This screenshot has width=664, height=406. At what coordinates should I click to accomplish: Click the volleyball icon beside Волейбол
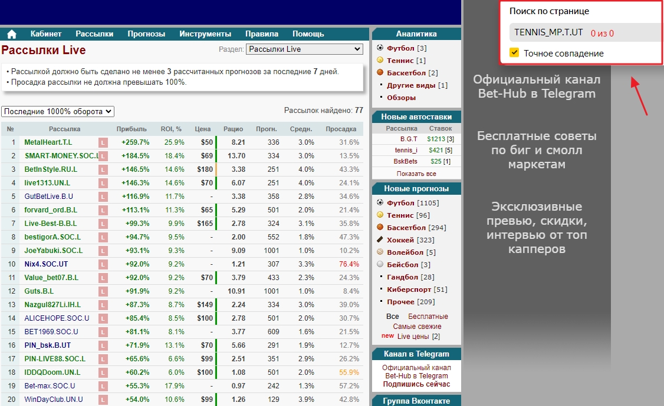pyautogui.click(x=380, y=252)
